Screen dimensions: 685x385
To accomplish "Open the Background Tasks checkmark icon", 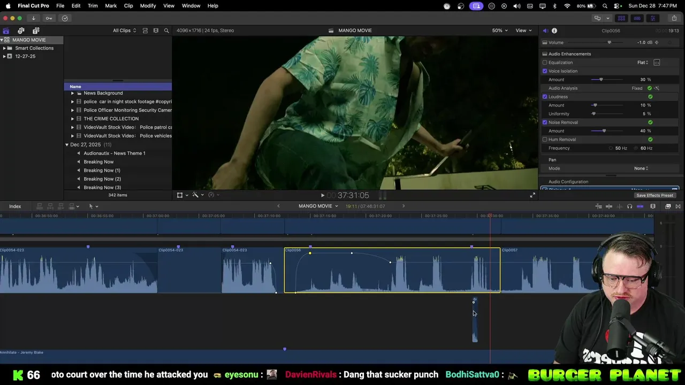I will (65, 18).
